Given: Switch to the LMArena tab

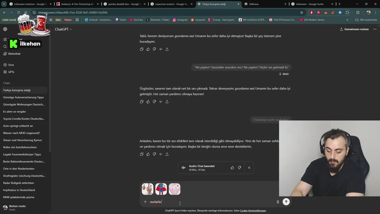Looking at the screenshot, I should pyautogui.click(x=266, y=4).
